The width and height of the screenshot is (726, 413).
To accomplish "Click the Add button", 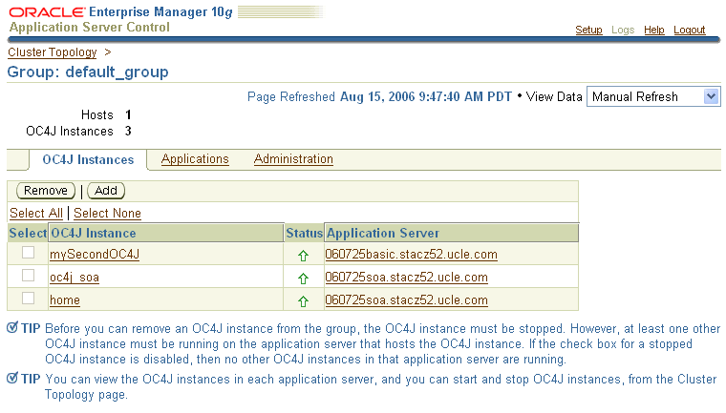I will pyautogui.click(x=106, y=191).
